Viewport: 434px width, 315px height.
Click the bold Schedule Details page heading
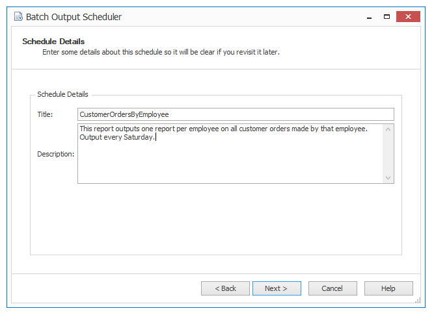pos(53,42)
